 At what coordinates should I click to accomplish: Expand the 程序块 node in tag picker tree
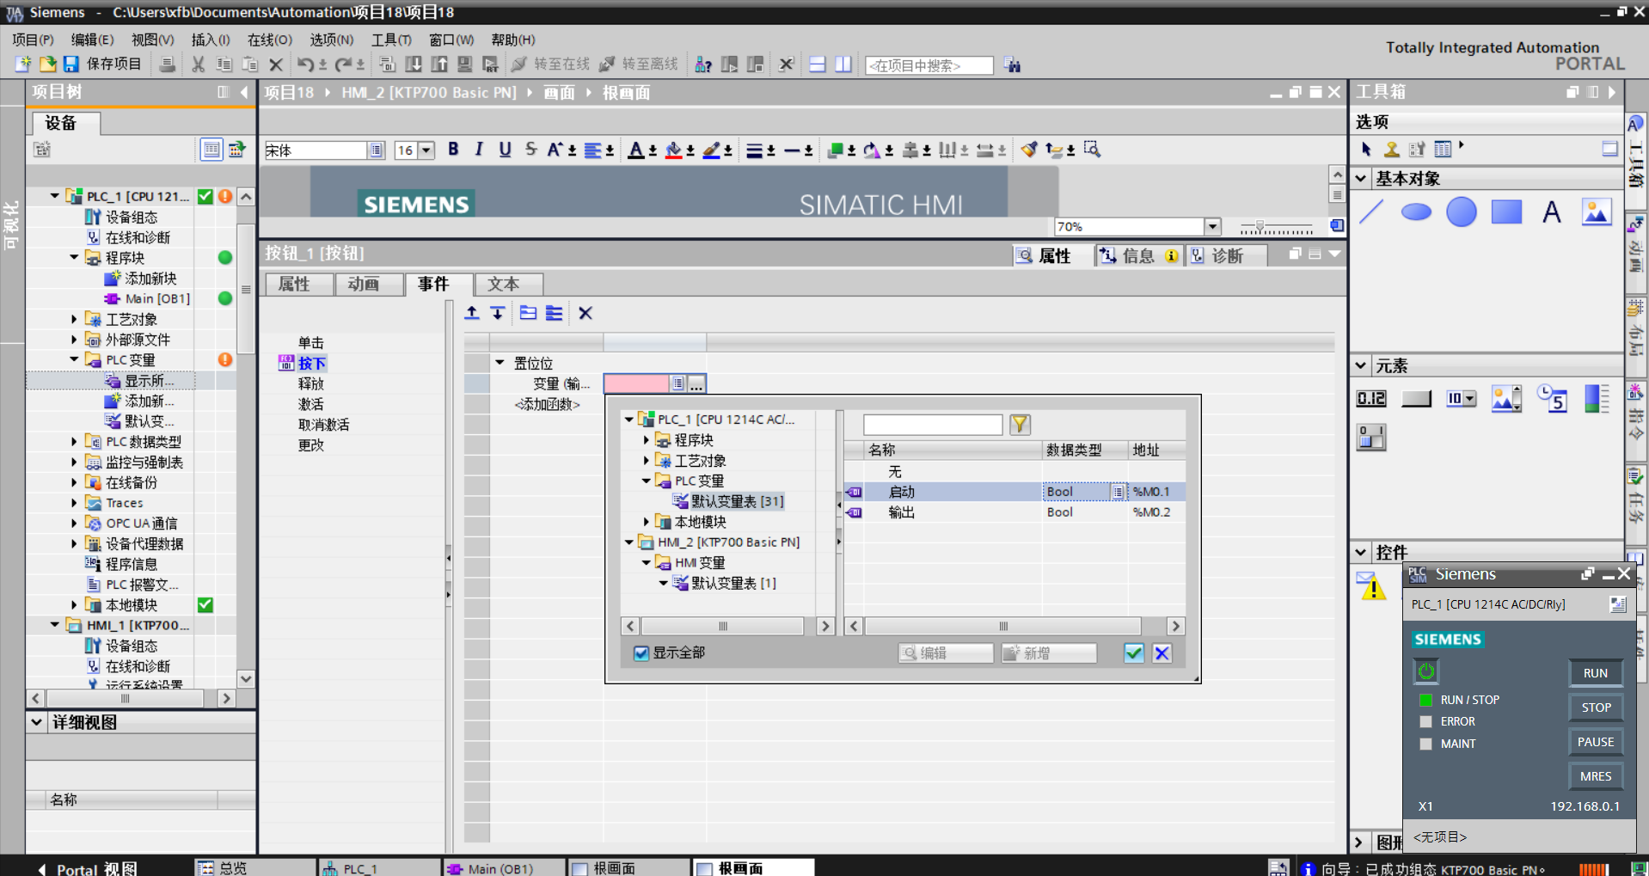[x=647, y=440]
